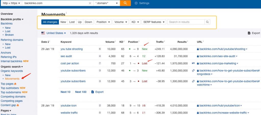Open Settings gear in top bar

142,3
